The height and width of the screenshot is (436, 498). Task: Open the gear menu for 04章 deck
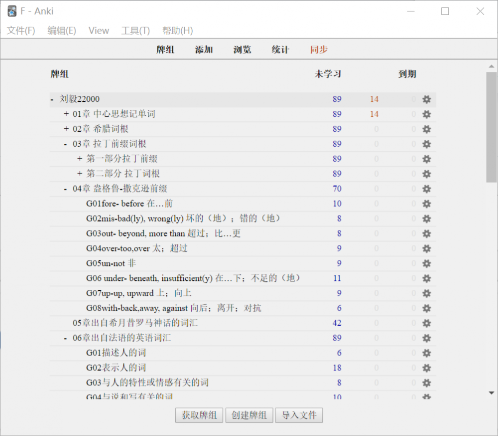[427, 189]
